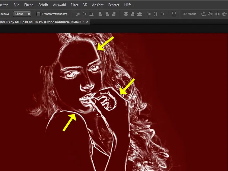Open the 3D menu
228x171 pixels.
tap(85, 5)
